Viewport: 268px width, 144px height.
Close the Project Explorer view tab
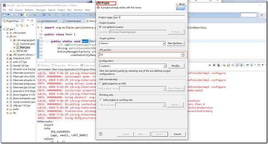point(23,21)
